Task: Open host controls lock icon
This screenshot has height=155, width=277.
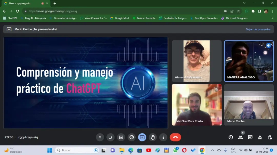Action: pos(270,137)
